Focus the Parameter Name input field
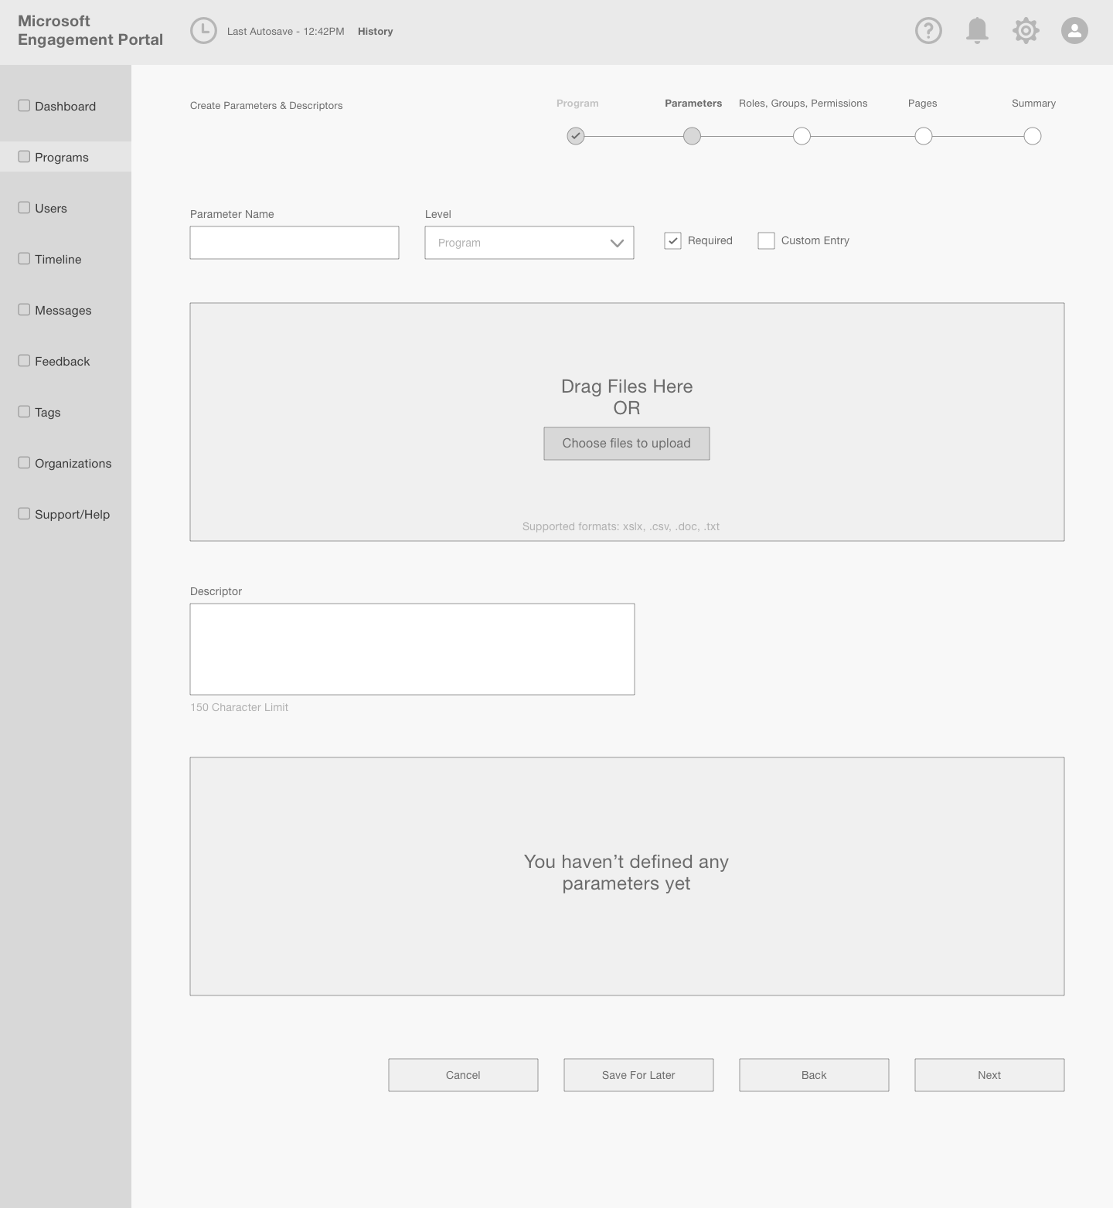The width and height of the screenshot is (1113, 1208). [x=294, y=243]
